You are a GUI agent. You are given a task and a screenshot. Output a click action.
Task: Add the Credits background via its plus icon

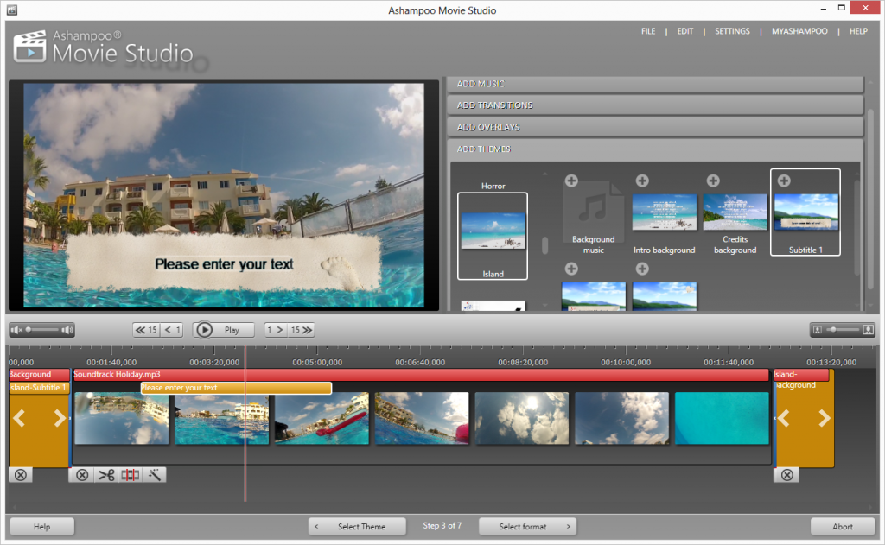click(x=712, y=181)
